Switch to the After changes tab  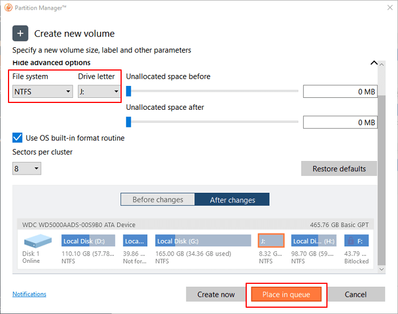pyautogui.click(x=232, y=200)
